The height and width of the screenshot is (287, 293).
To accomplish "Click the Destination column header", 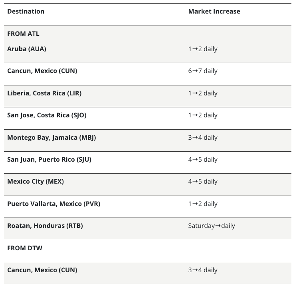I will point(26,12).
